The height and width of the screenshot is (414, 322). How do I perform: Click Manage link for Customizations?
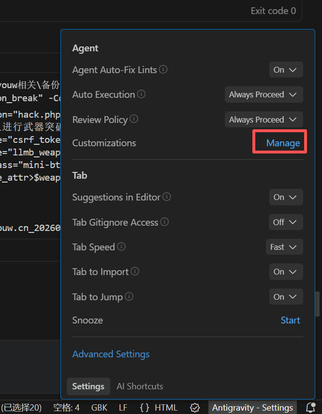[x=283, y=143]
